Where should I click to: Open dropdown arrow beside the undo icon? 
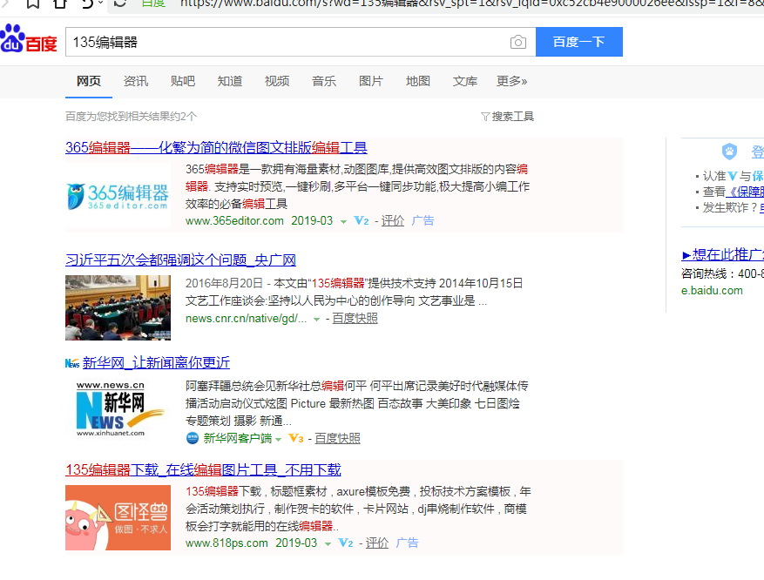101,3
